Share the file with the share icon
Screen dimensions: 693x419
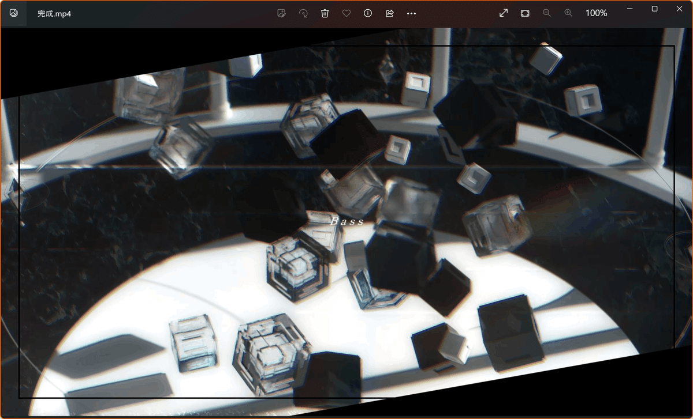click(390, 13)
